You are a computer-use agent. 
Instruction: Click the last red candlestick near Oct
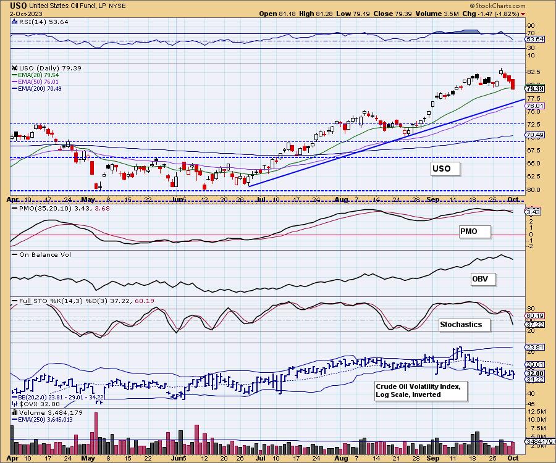(x=513, y=85)
